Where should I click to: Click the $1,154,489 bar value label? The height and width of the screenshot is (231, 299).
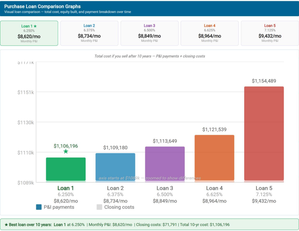click(x=264, y=81)
